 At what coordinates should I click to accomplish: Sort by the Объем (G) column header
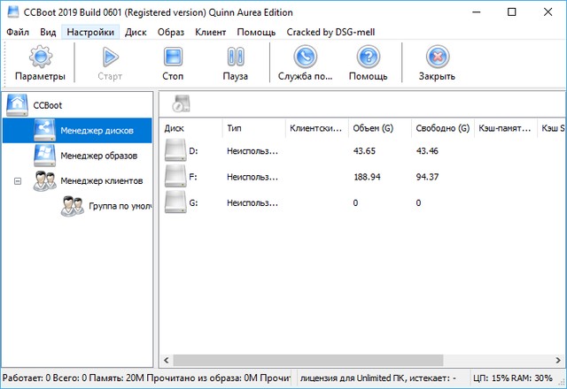pos(373,129)
